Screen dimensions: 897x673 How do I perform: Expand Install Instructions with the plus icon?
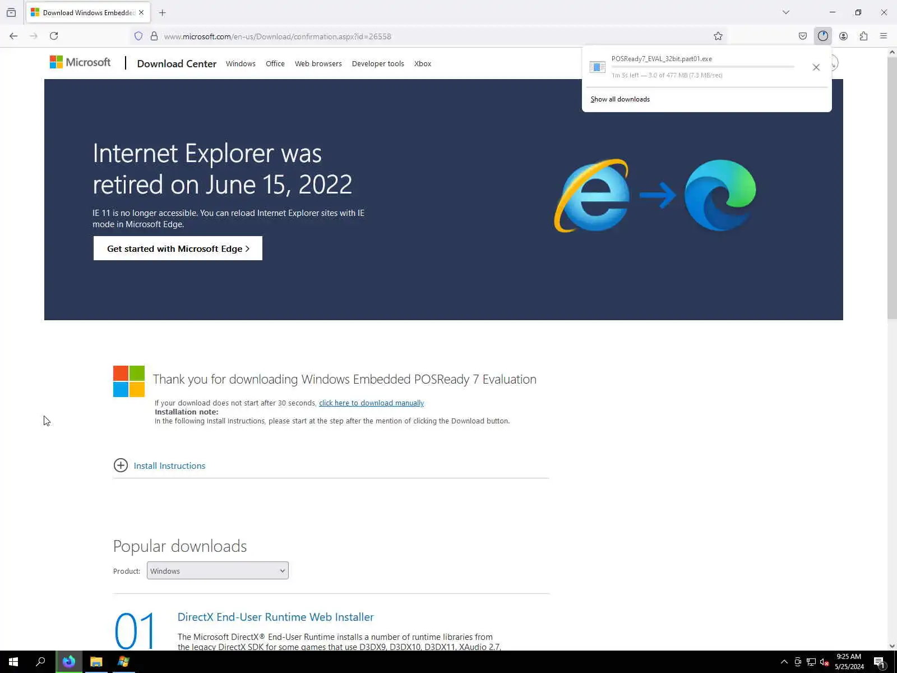[x=121, y=465]
